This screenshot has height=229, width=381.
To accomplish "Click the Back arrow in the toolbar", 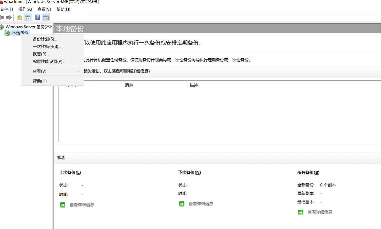I will 2,18.
